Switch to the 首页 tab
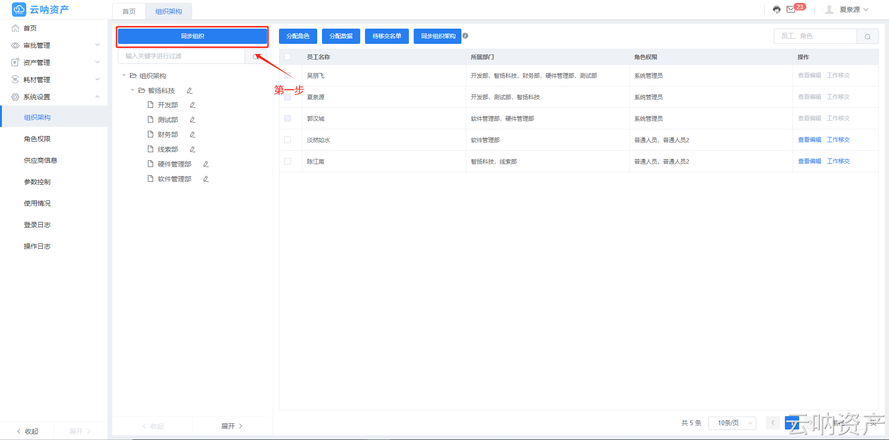Viewport: 889px width, 440px height. [129, 11]
